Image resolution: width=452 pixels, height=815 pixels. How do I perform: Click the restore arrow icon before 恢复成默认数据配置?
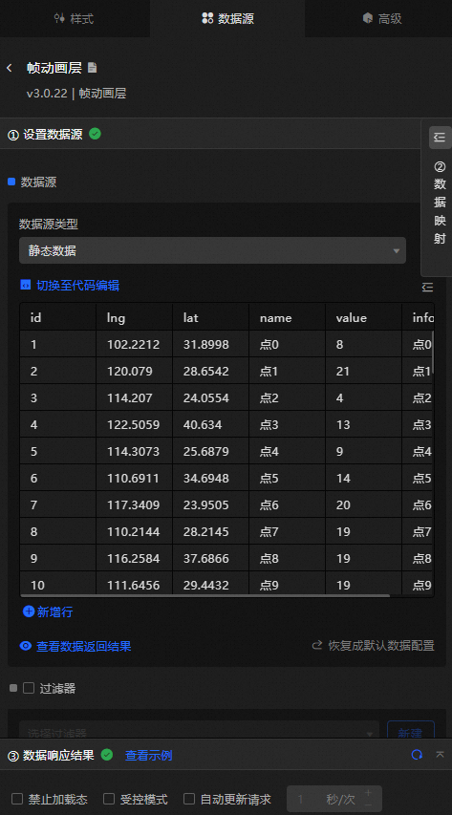point(316,646)
